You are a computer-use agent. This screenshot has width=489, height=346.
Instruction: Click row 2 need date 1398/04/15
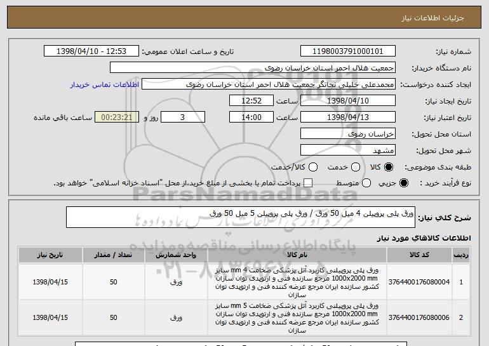[x=50, y=317]
